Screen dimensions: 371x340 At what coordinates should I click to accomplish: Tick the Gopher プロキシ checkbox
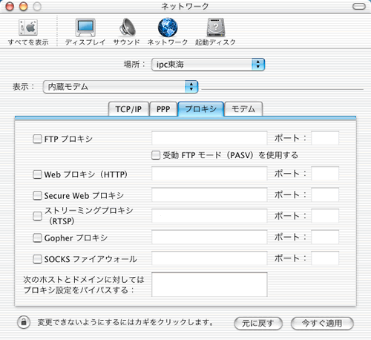[x=37, y=238]
